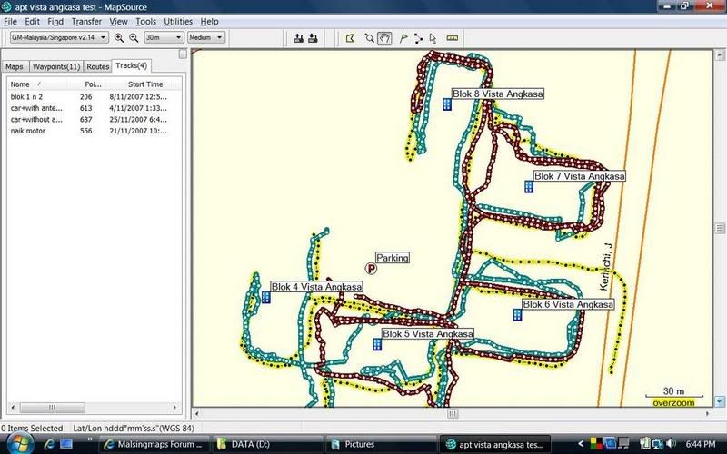Viewport: 727px width, 454px height.
Task: Open the Tools menu
Action: (x=145, y=21)
